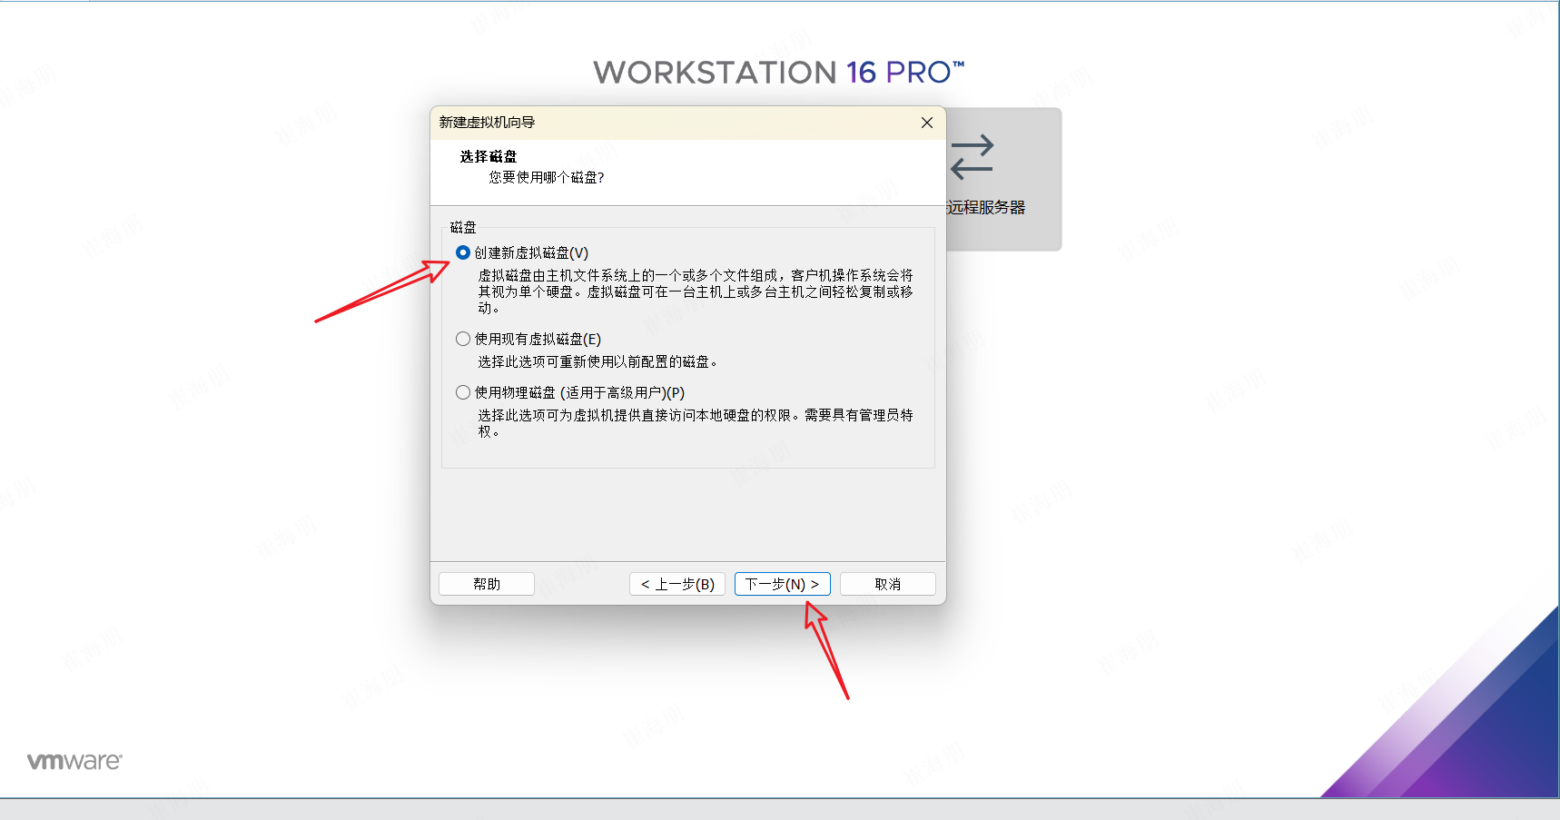1560x820 pixels.
Task: Click the remote server arrows icon
Action: (x=973, y=157)
